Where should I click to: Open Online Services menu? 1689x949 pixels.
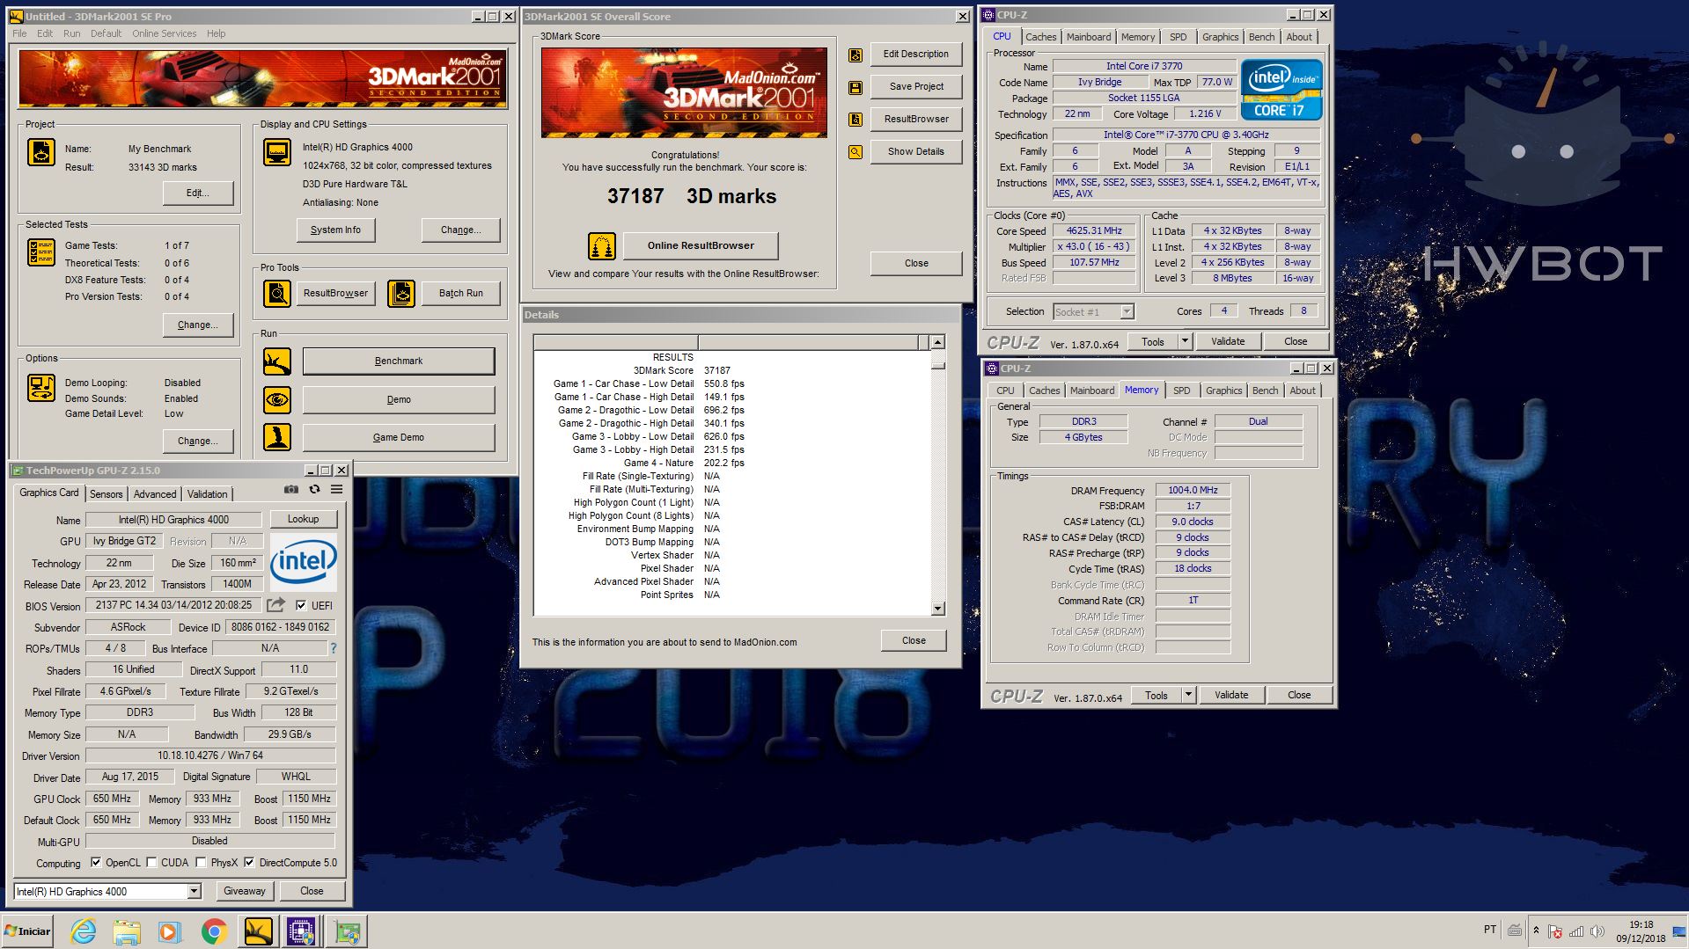pos(165,33)
